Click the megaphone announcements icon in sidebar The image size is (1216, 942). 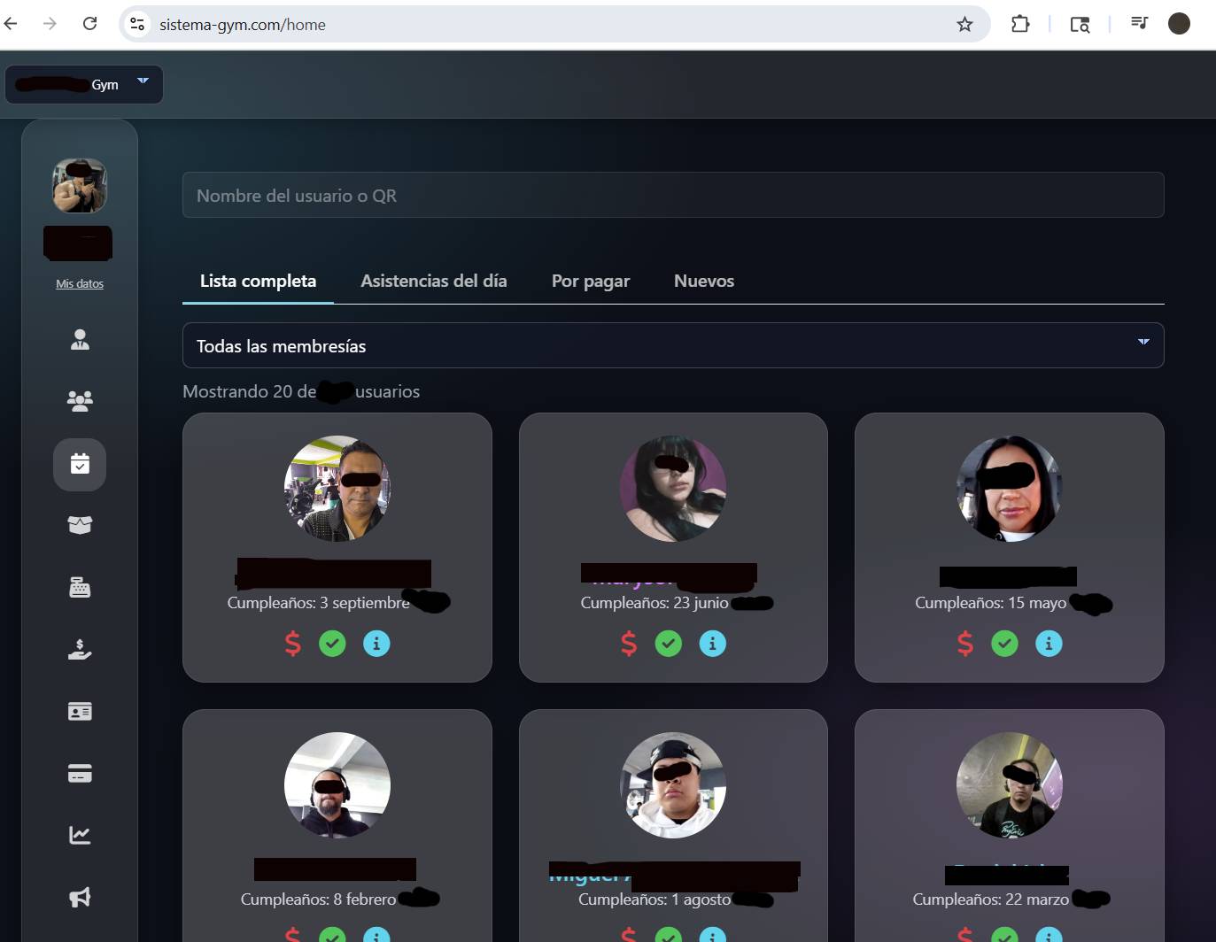[x=80, y=897]
